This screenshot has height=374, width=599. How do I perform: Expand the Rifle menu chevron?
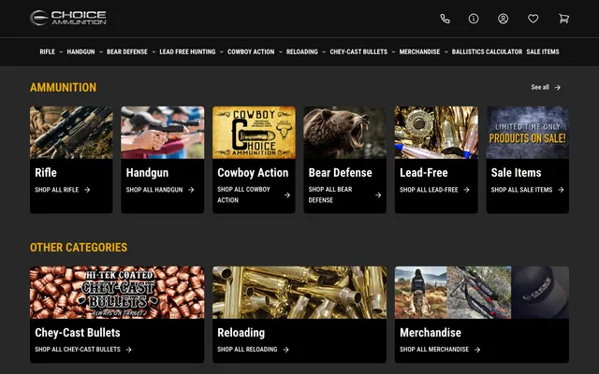(61, 52)
